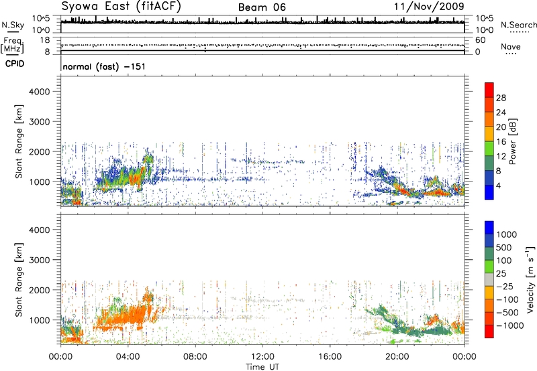The image size is (537, 371).
Task: Click the "Beam 06" header label
Action: click(x=262, y=7)
